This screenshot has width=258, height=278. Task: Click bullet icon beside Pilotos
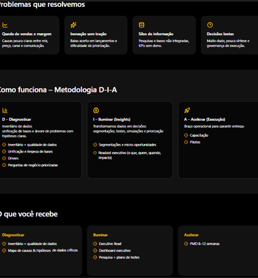(186, 142)
